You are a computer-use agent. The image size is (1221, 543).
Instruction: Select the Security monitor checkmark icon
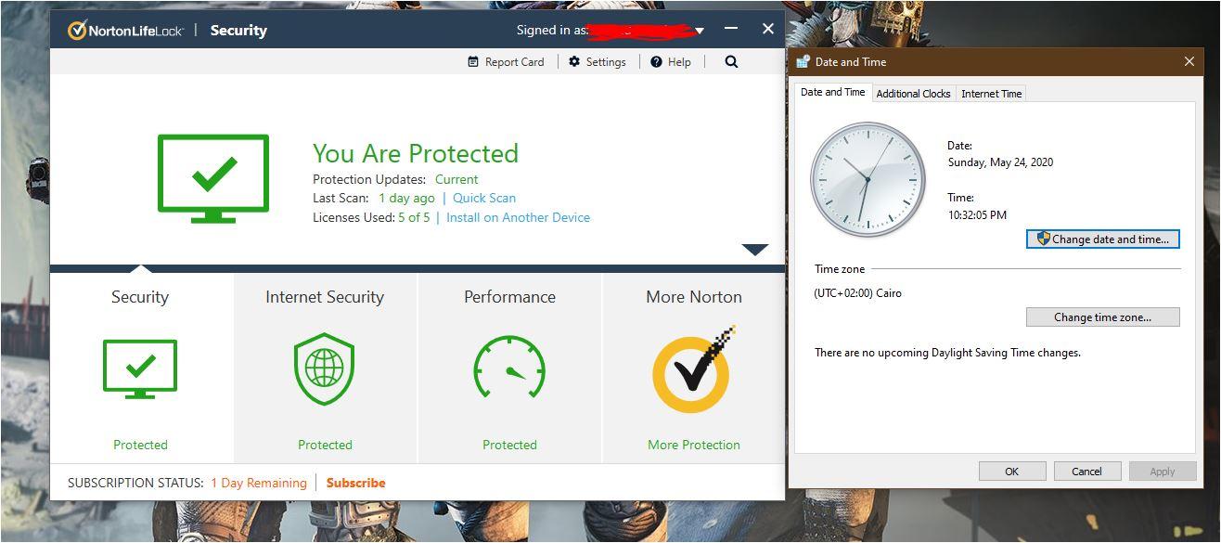coord(140,368)
